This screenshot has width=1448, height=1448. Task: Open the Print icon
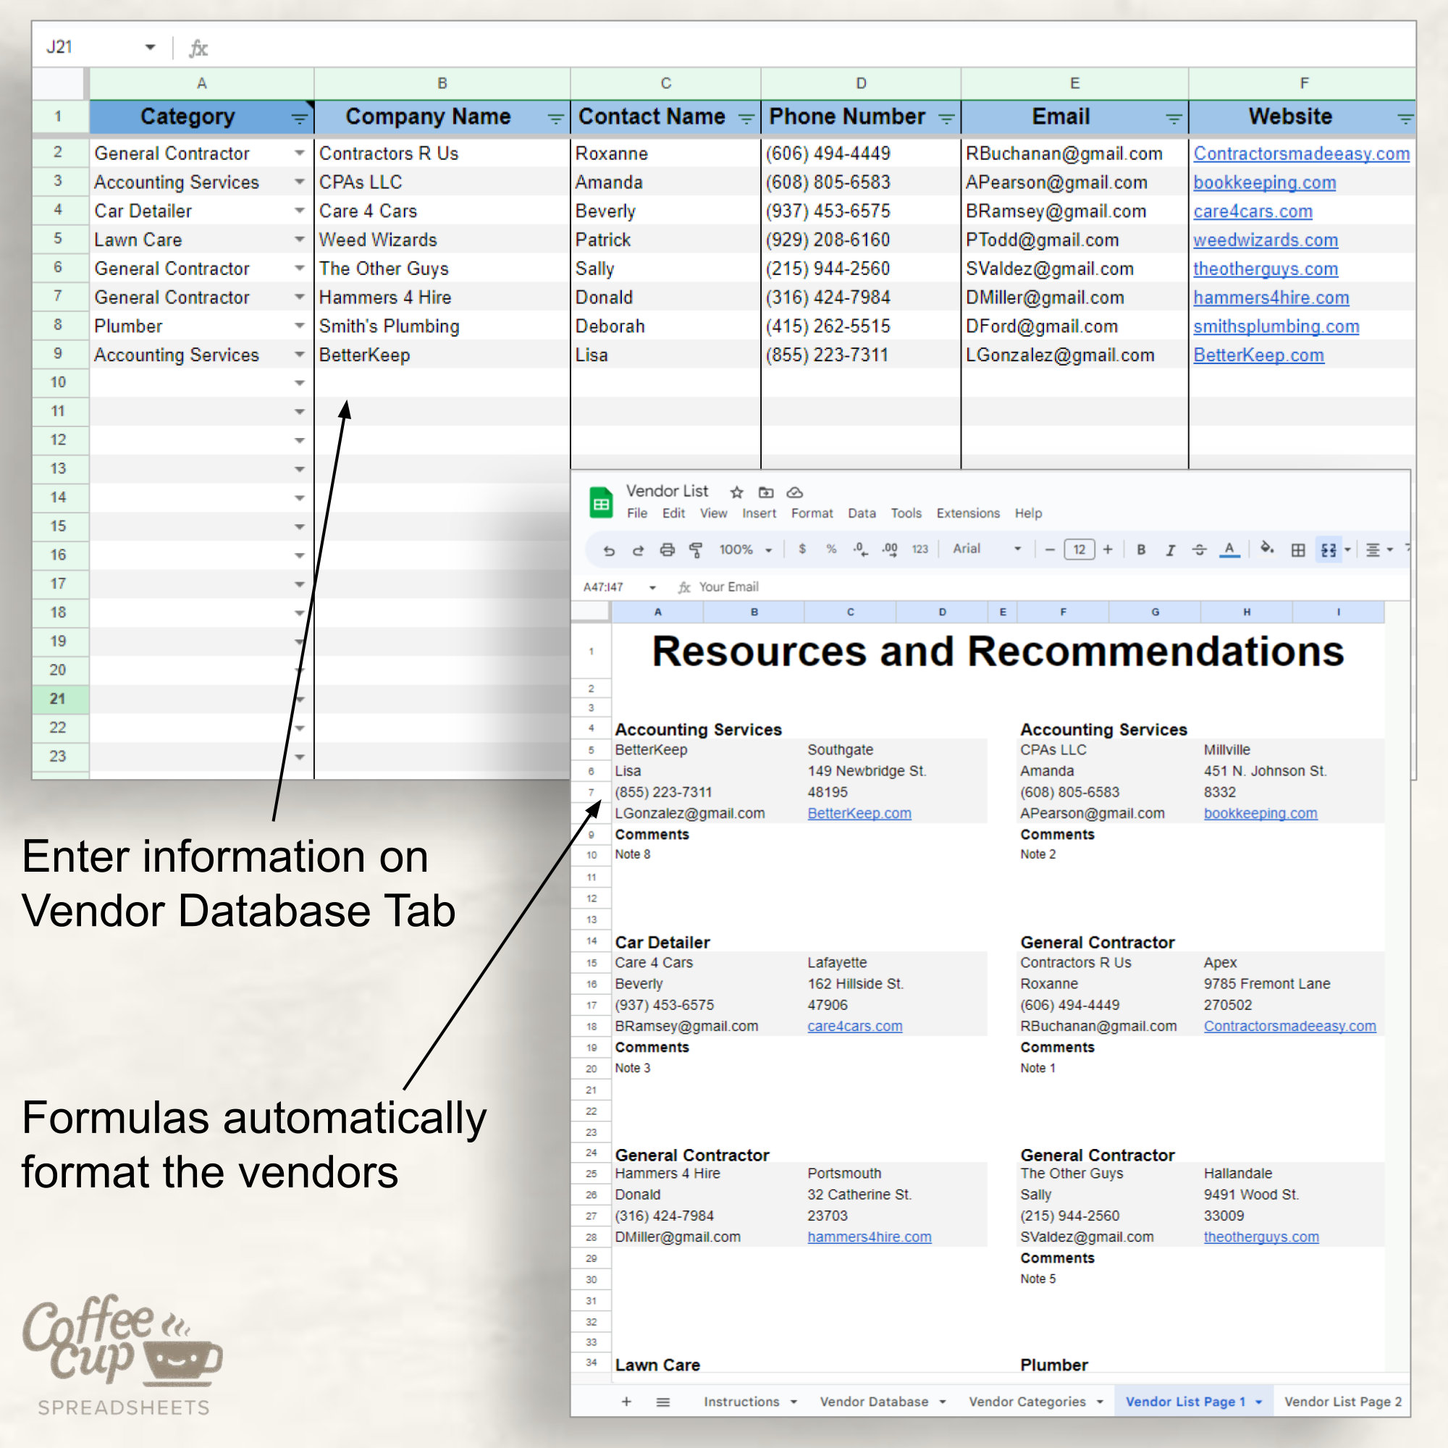(x=667, y=550)
